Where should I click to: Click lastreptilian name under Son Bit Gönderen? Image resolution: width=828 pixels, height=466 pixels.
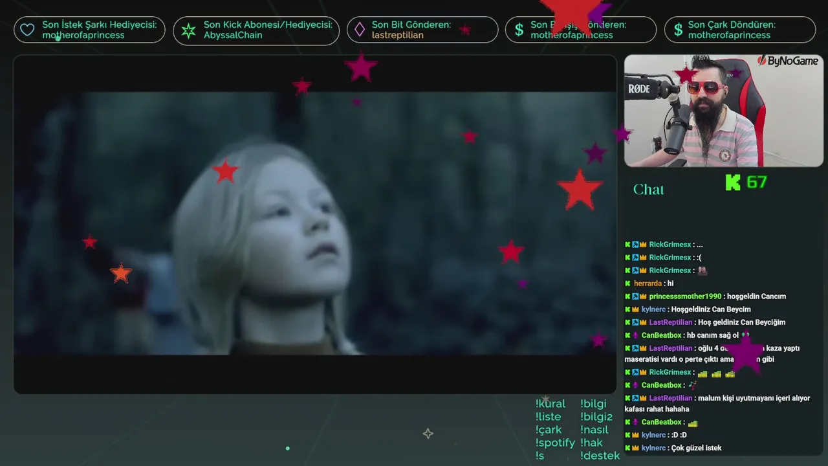coord(398,36)
